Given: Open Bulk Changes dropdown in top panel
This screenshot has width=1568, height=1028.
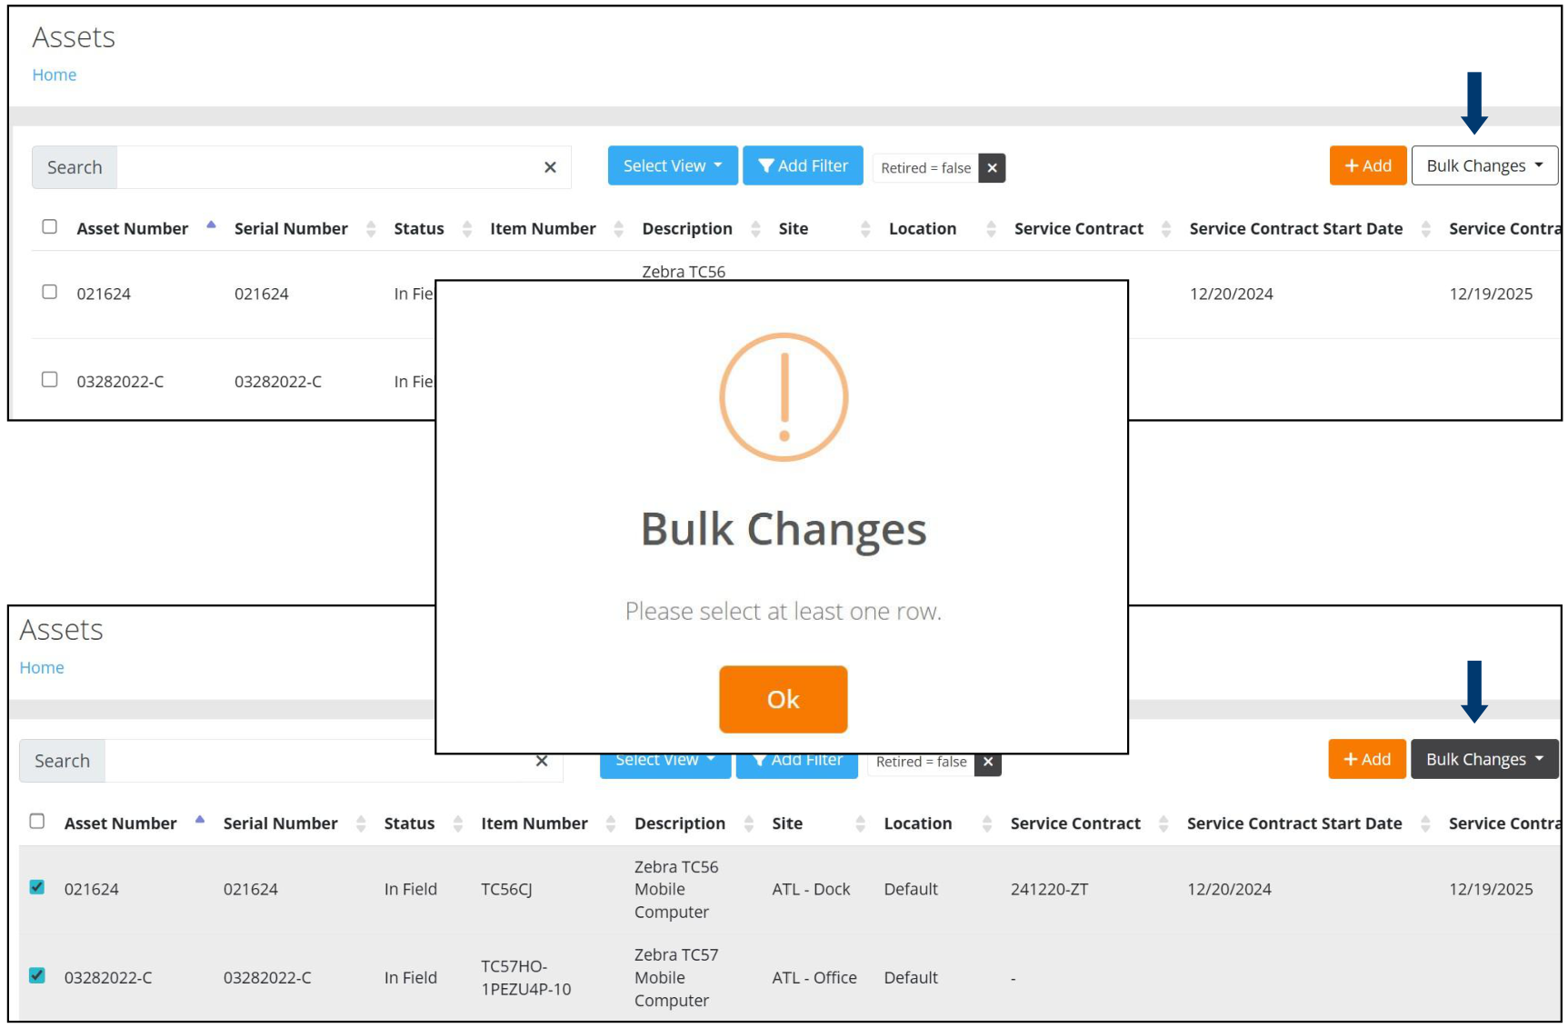Looking at the screenshot, I should click(x=1484, y=165).
